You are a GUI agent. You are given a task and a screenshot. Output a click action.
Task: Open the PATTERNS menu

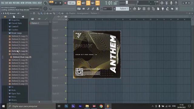coord(16,3)
